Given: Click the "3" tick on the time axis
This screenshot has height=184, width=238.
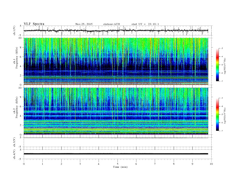Looking at the screenshot, I should (80, 164).
